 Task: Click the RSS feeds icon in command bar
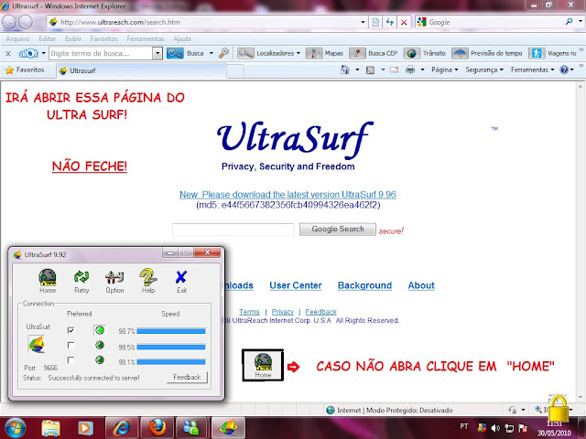tap(370, 70)
